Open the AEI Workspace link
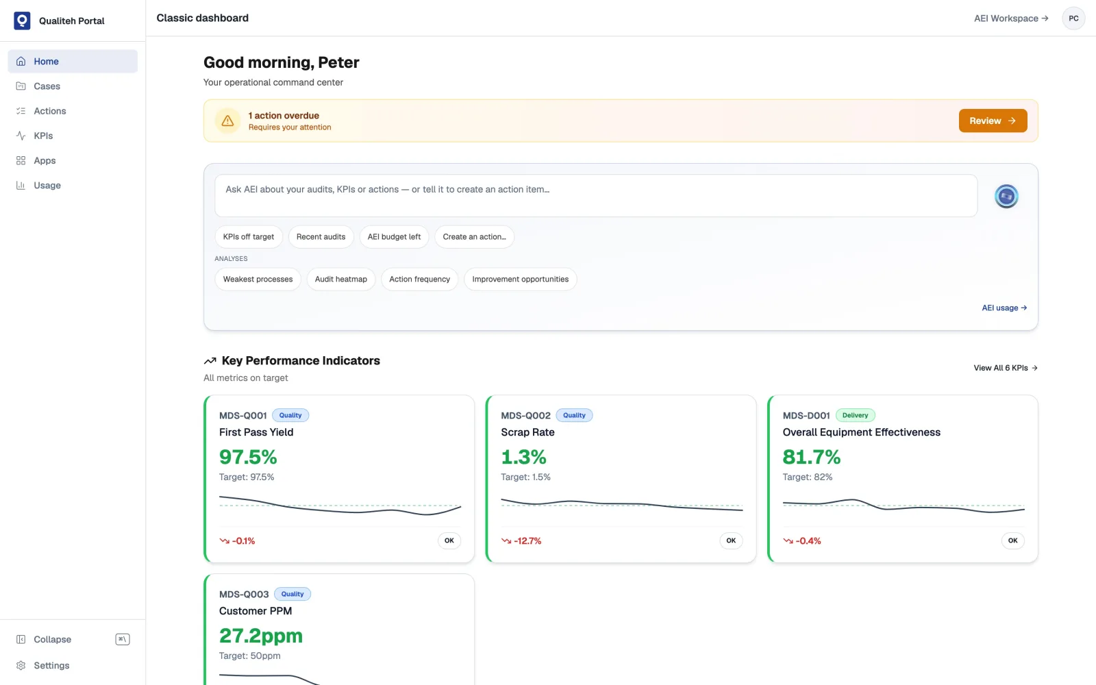This screenshot has width=1096, height=685. coord(1011,18)
